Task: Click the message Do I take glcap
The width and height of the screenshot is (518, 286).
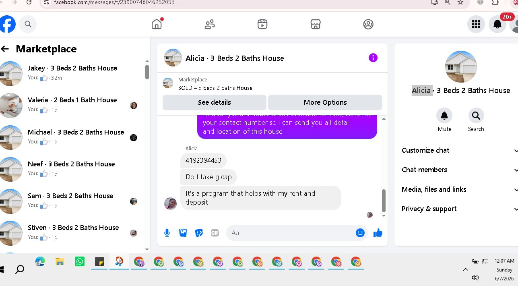Action: coord(208,177)
